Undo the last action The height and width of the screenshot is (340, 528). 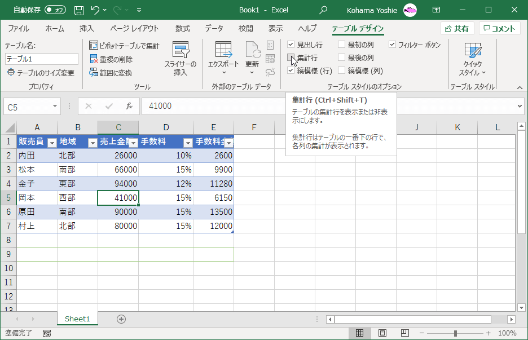pos(95,11)
